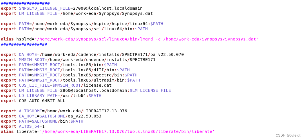Click the MMSIM_ROOT variable definition
The width and height of the screenshot is (305, 140).
(x=32, y=60)
